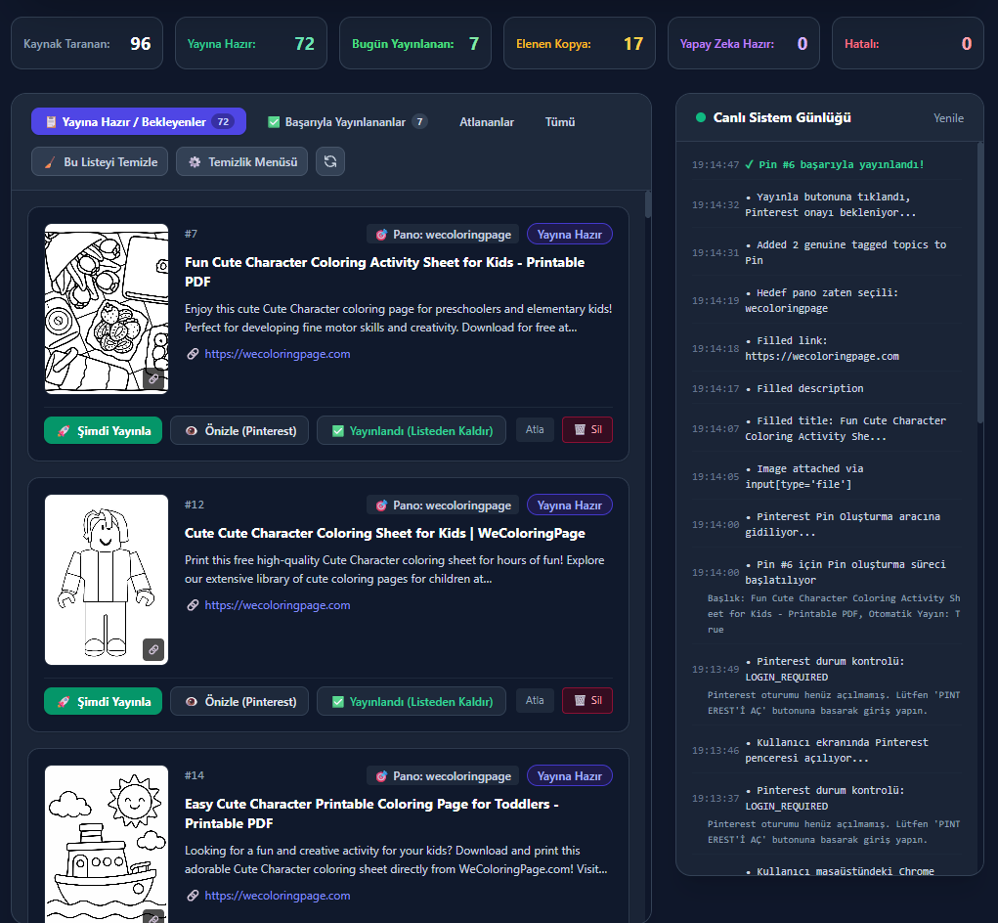Open wecoloringpage.com link of pin #14
Image resolution: width=998 pixels, height=923 pixels.
278,896
